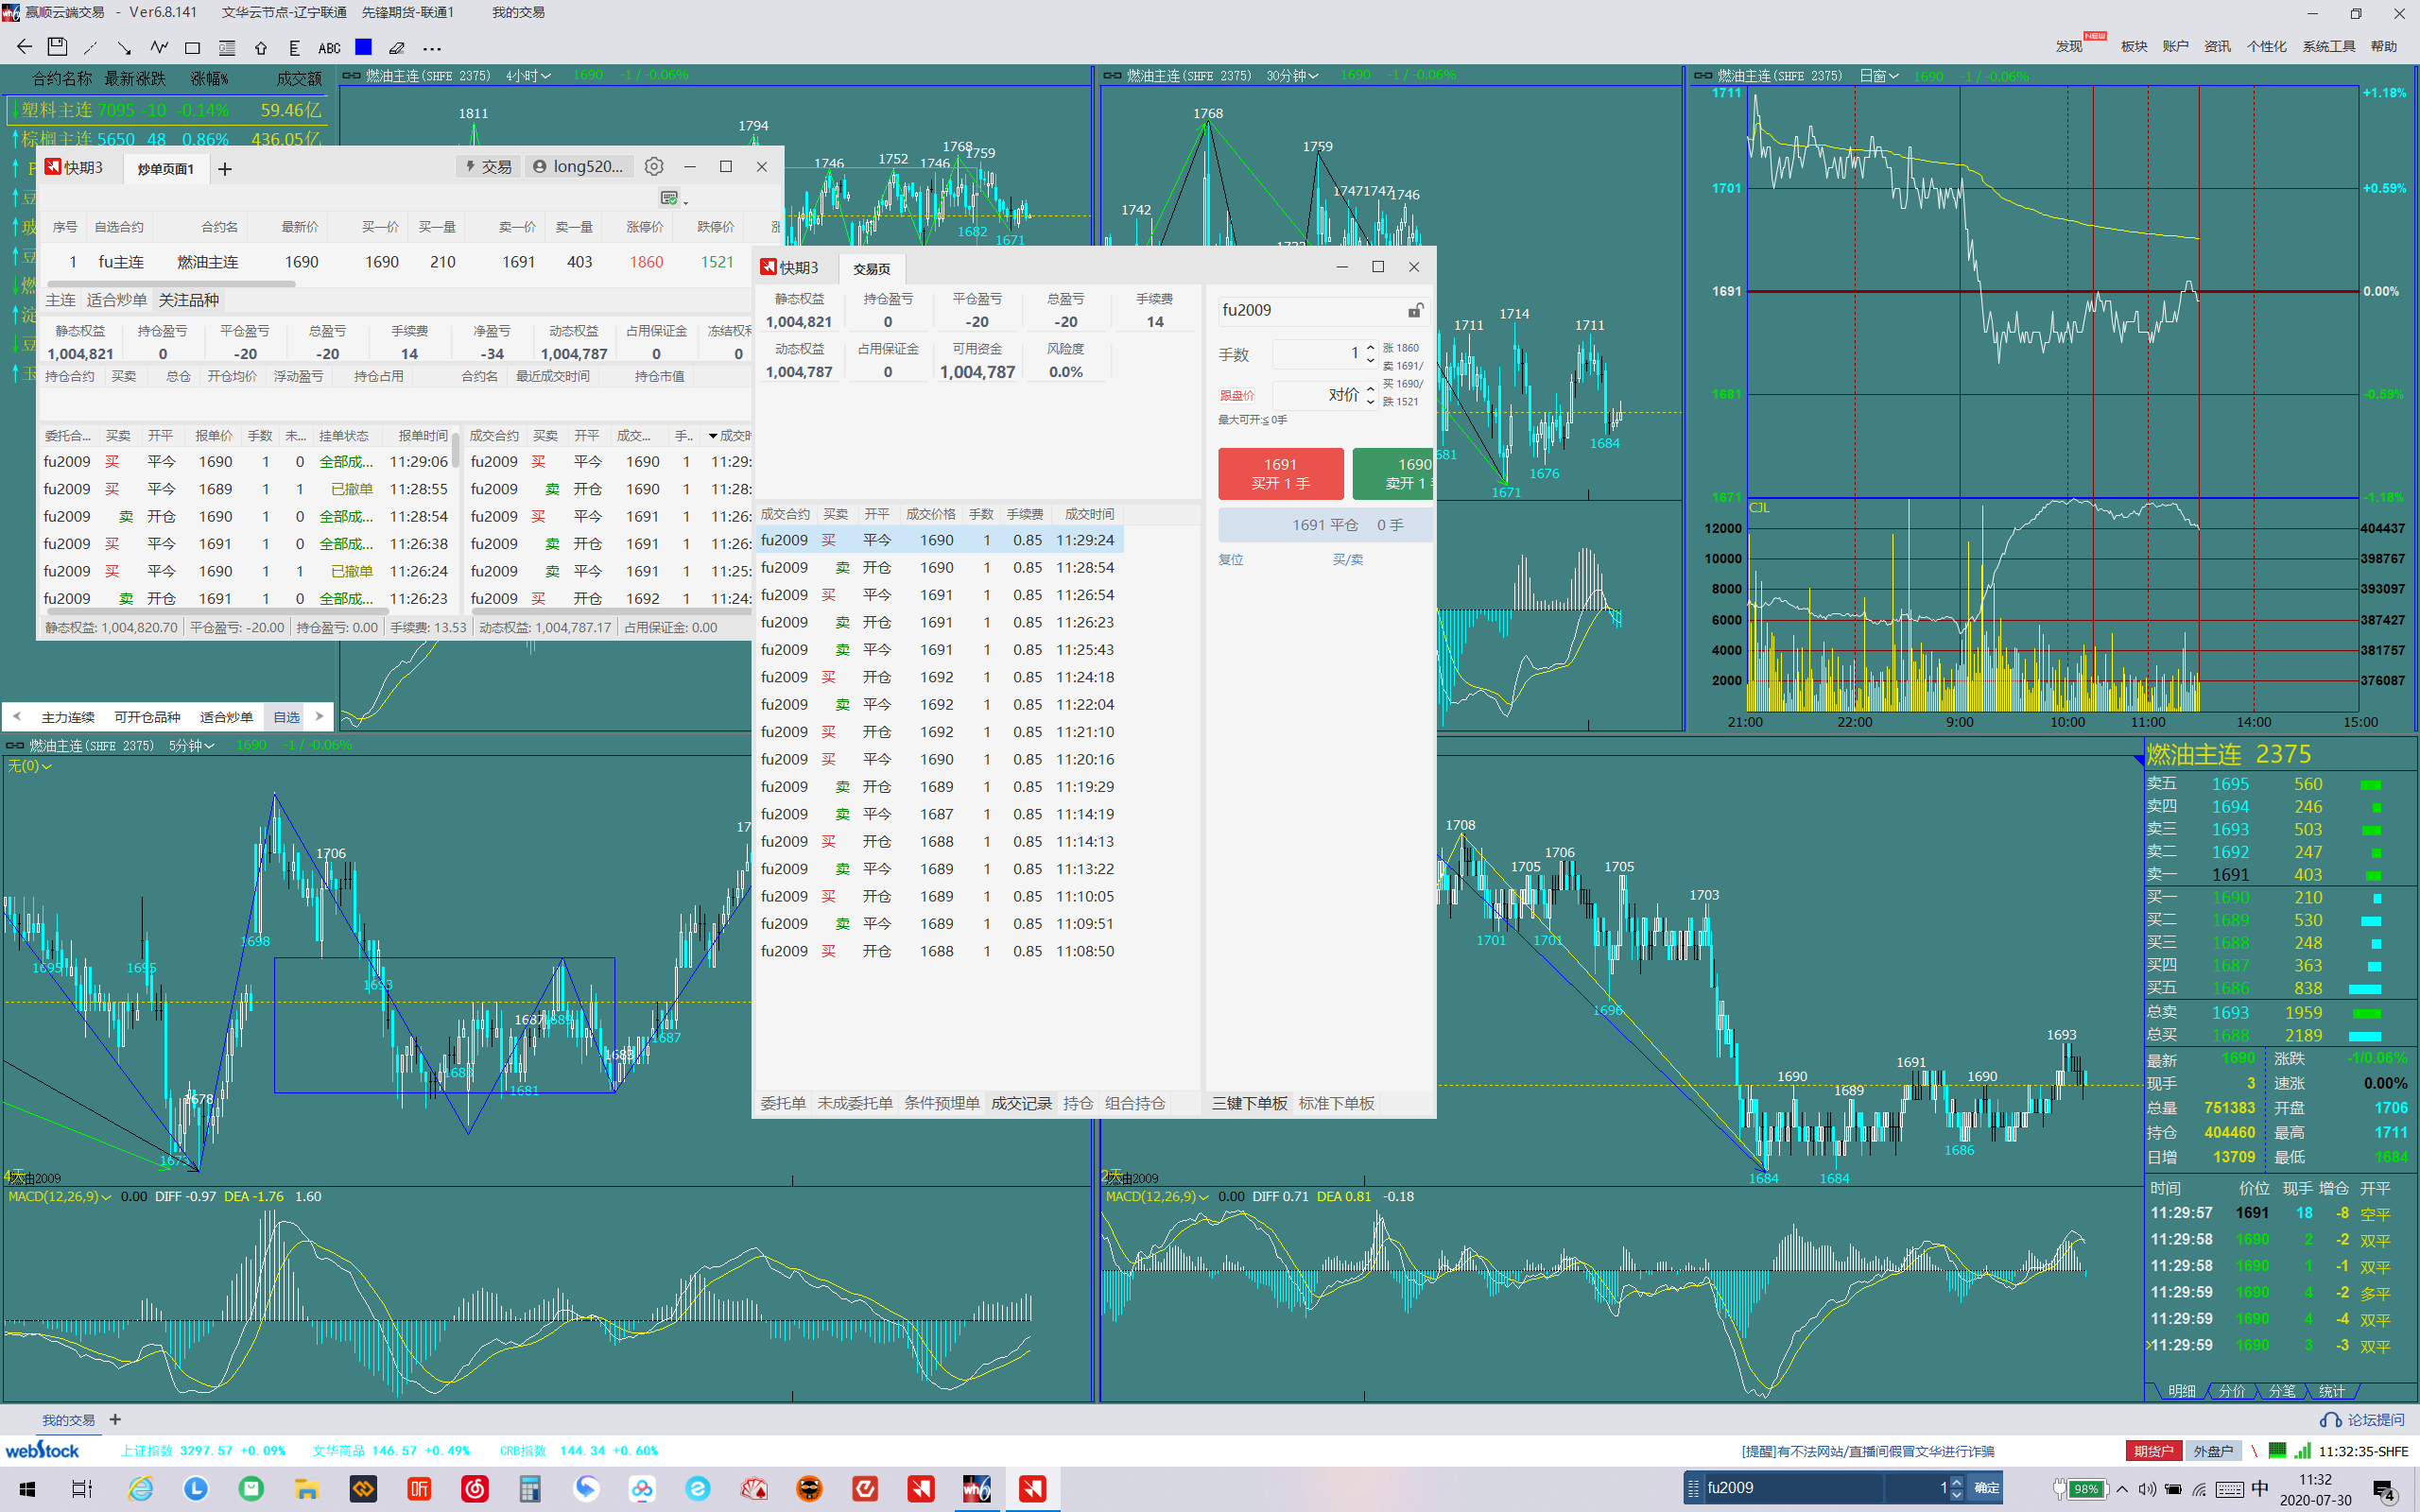Increase 手数 quantity with up arrow
2420x1512 pixels.
[1370, 348]
